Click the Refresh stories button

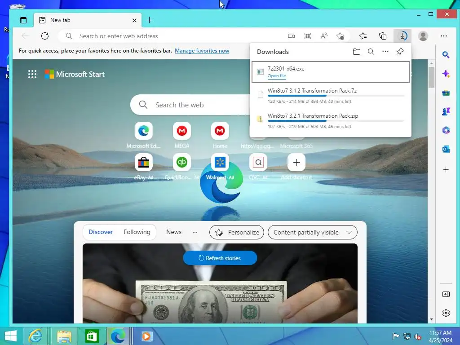point(220,258)
